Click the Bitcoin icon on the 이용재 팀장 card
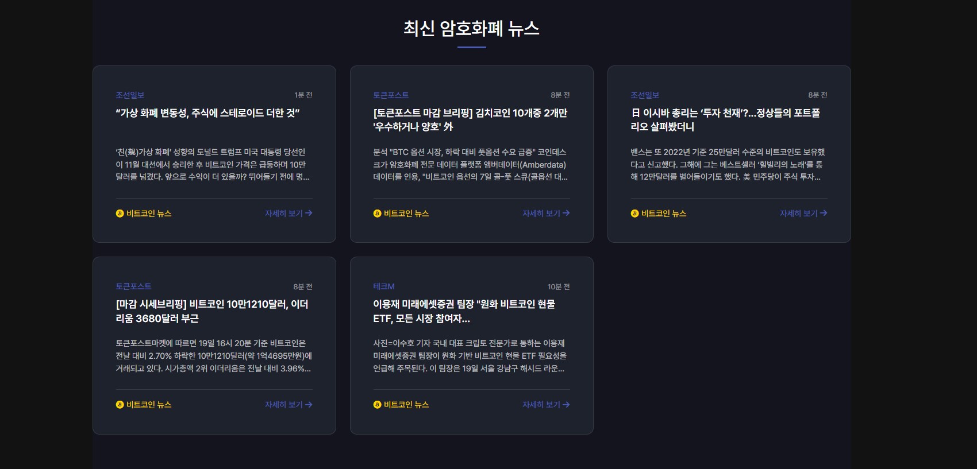This screenshot has height=469, width=977. [x=376, y=405]
